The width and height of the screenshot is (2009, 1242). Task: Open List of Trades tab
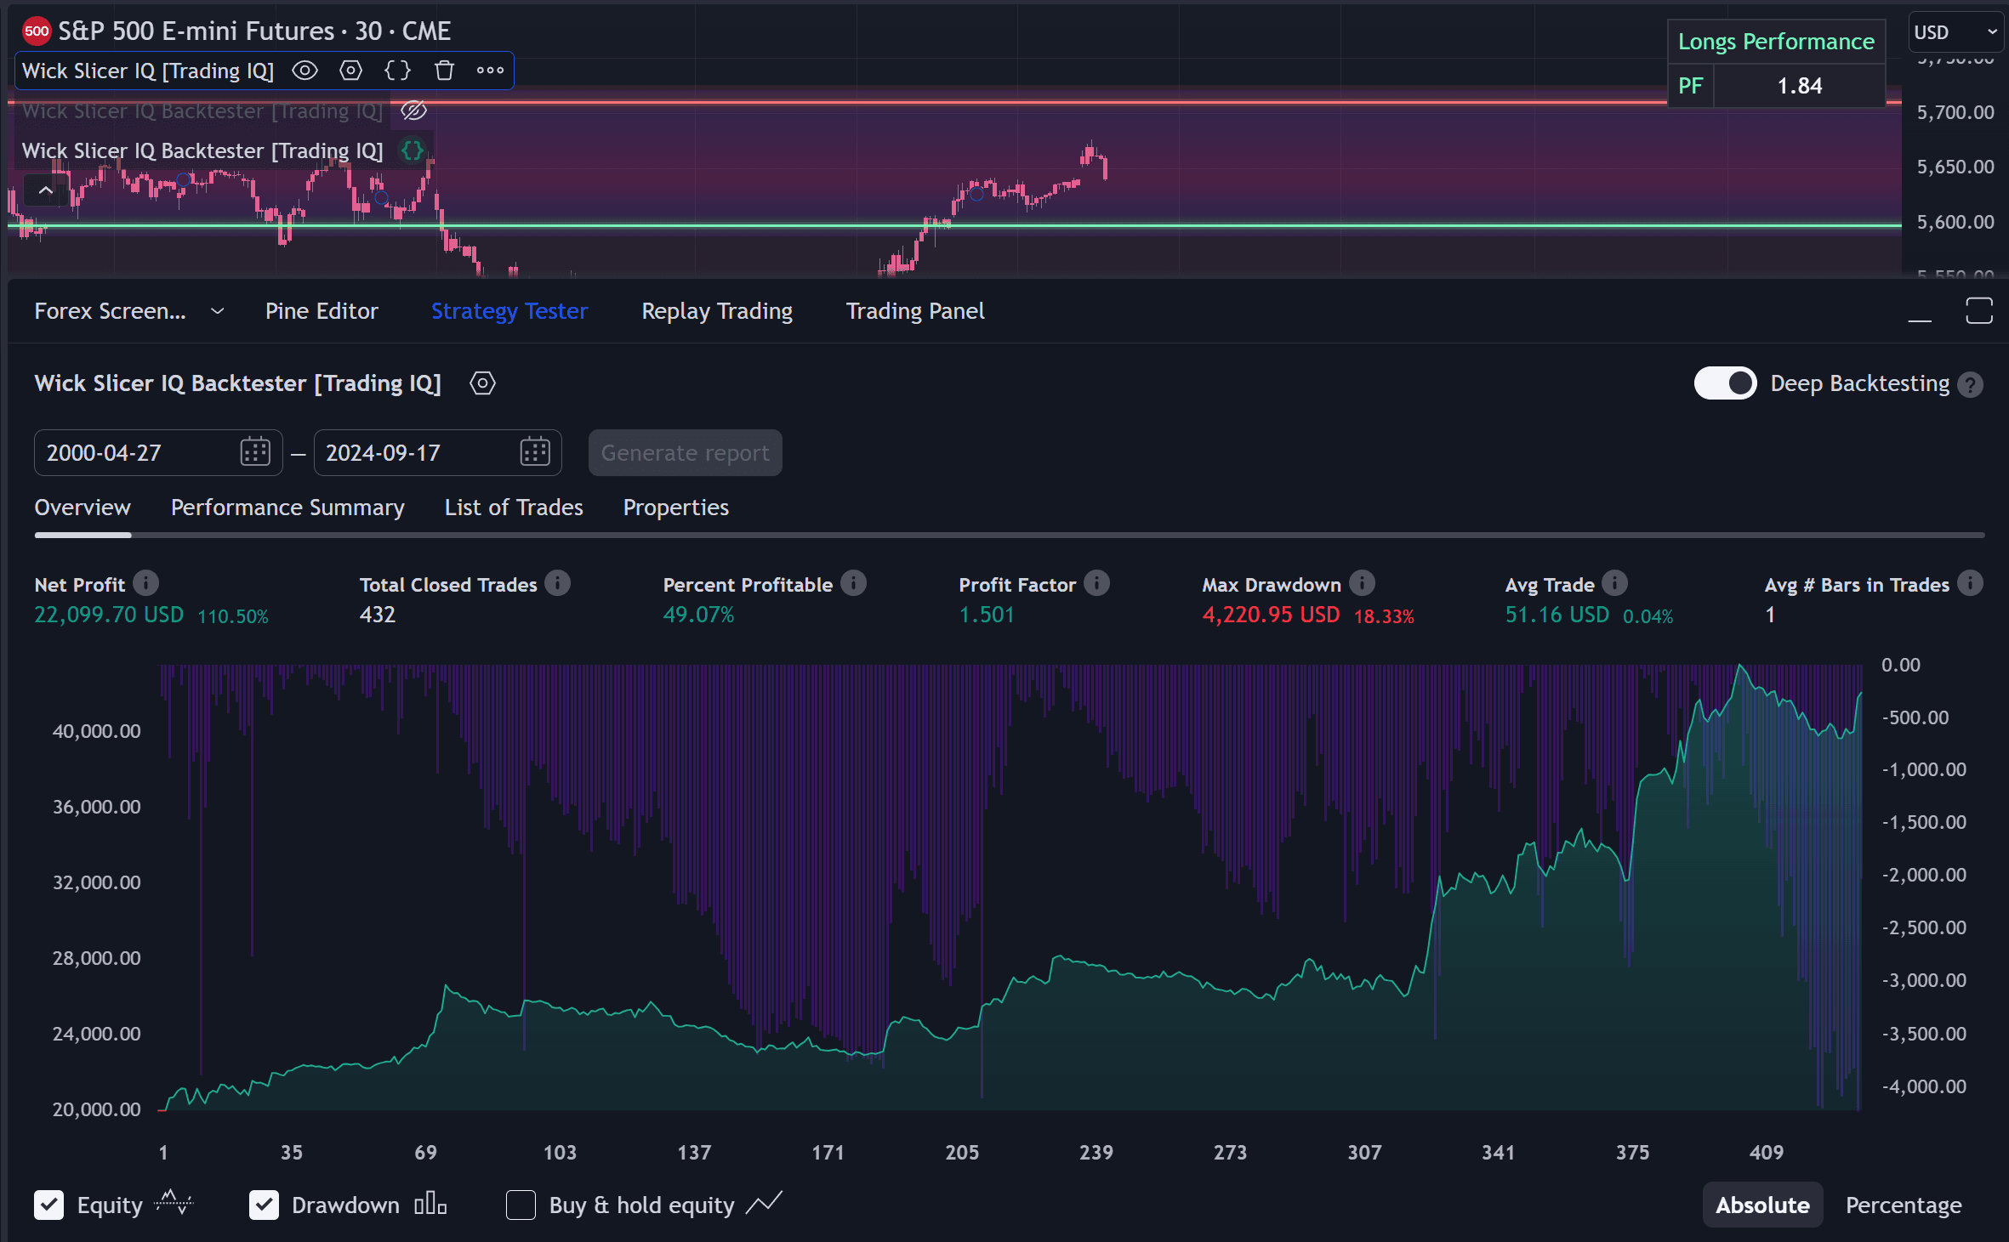pos(514,508)
